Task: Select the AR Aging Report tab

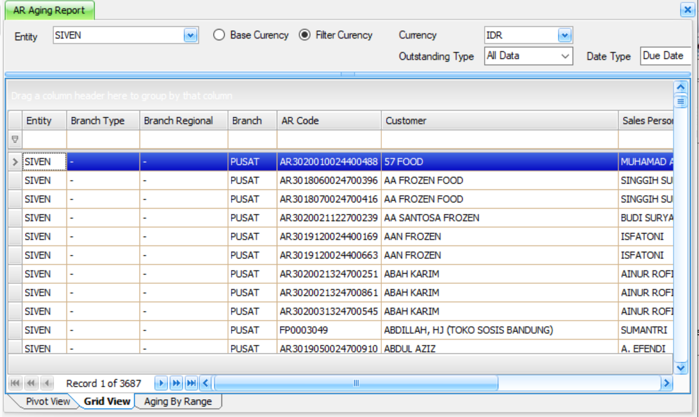Action: [49, 10]
